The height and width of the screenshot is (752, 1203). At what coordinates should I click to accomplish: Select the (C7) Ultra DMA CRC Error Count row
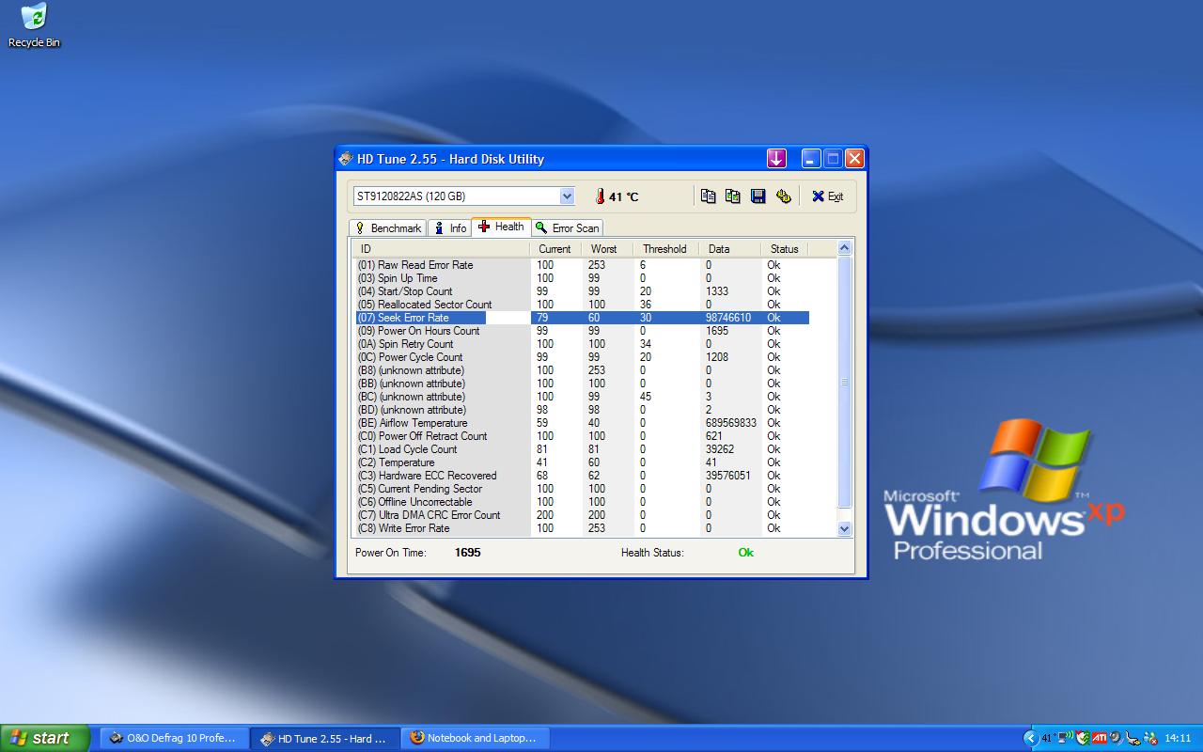582,515
